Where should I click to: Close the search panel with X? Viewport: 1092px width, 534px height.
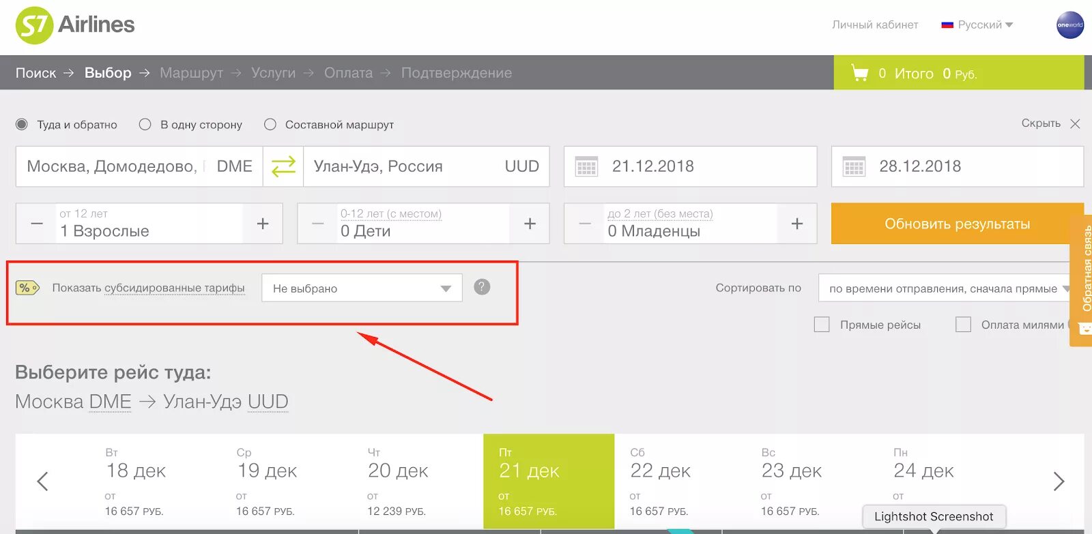1075,123
